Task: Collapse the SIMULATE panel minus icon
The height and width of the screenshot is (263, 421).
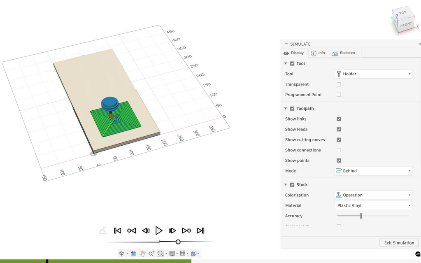Action: pos(286,44)
